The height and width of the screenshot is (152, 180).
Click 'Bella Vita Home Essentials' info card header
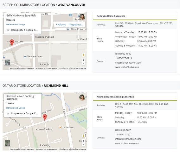(x=111, y=16)
